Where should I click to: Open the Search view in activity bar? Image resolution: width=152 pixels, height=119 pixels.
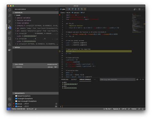click(10, 16)
